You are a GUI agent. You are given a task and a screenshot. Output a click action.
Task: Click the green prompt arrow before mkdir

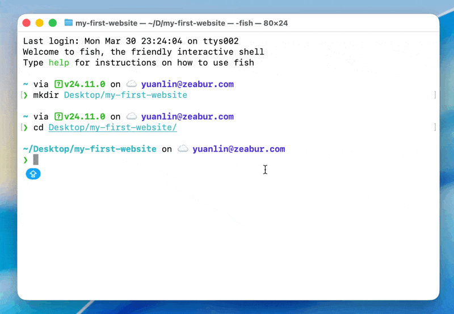25,95
